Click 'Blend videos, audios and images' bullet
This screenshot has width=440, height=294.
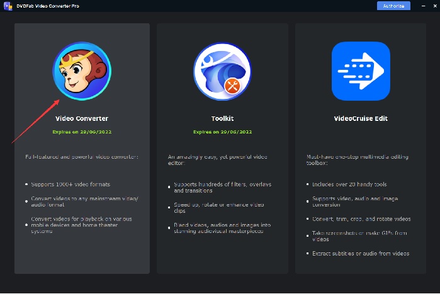click(x=222, y=228)
